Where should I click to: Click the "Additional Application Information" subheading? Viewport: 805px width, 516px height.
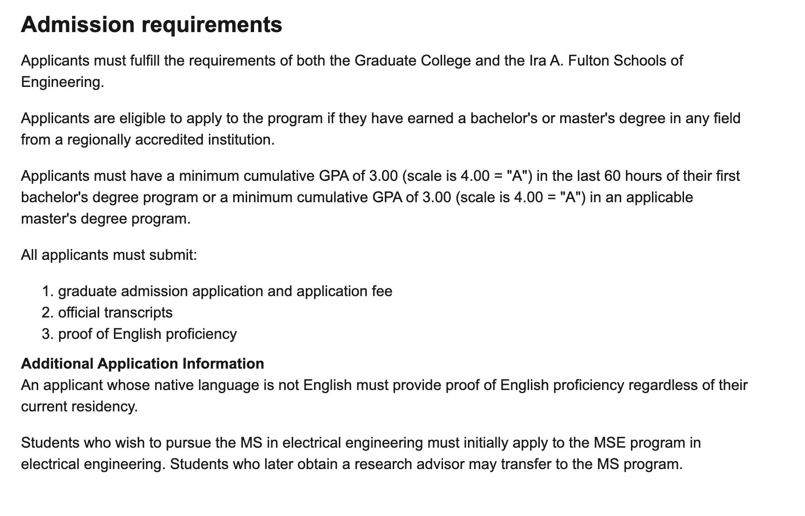click(x=142, y=364)
